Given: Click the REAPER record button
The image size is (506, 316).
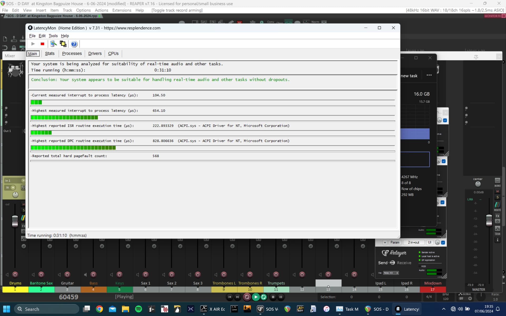Looking at the screenshot, I should pyautogui.click(x=247, y=297).
